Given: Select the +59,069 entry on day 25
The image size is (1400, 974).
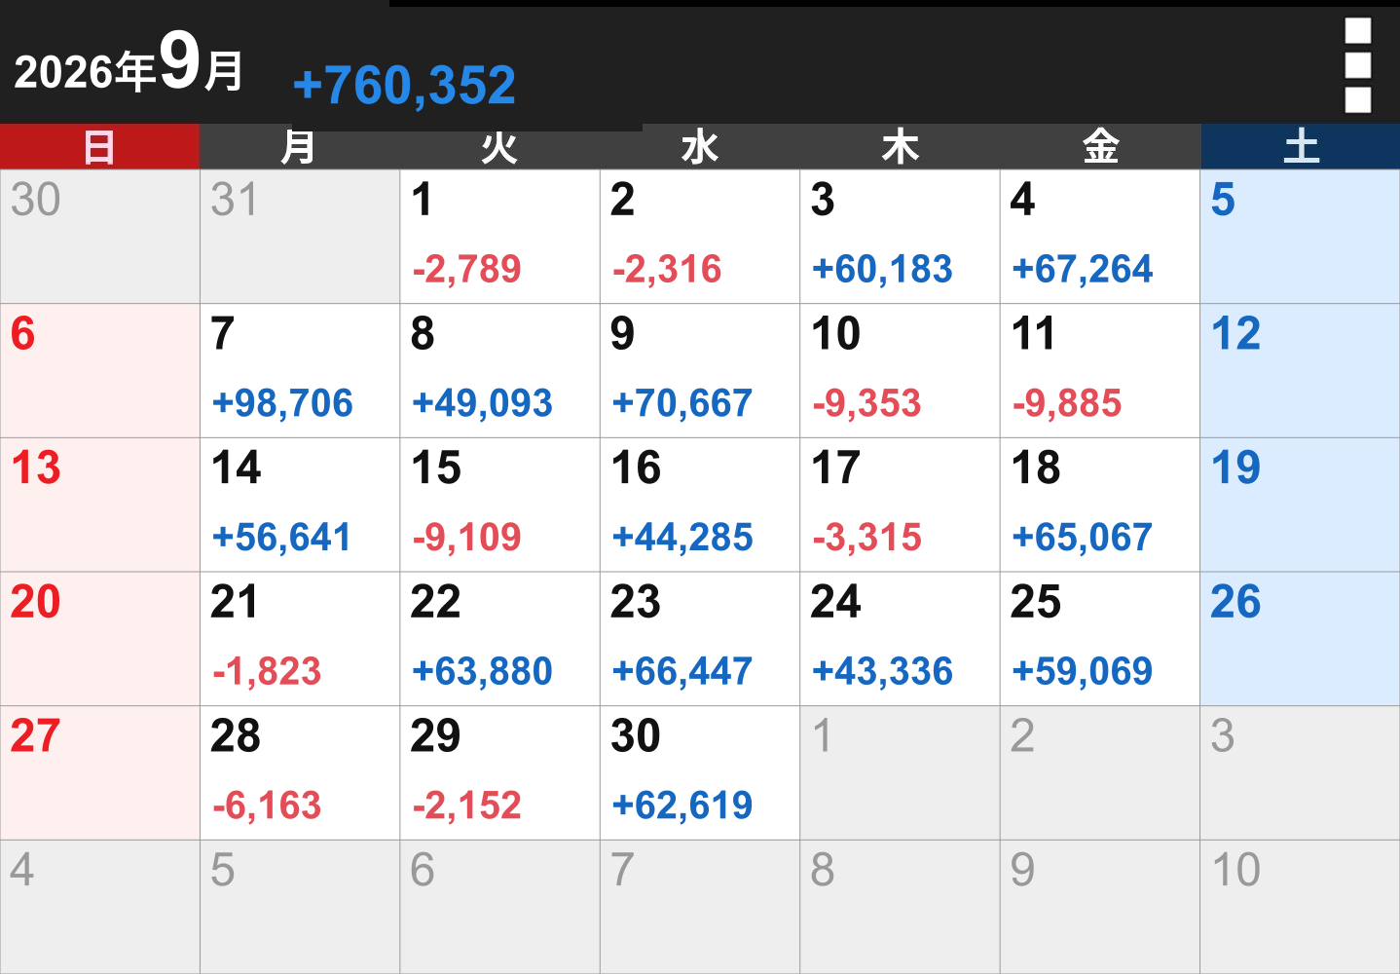Looking at the screenshot, I should [x=1083, y=671].
